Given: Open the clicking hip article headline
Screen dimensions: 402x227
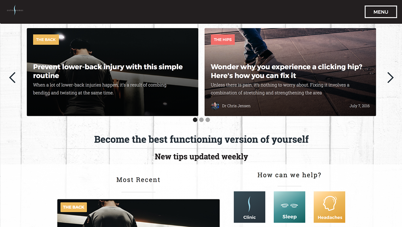Looking at the screenshot, I should click(286, 71).
